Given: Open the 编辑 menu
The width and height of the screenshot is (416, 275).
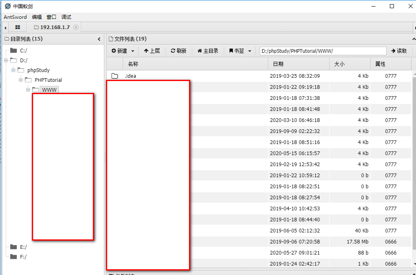Looking at the screenshot, I should [x=37, y=17].
